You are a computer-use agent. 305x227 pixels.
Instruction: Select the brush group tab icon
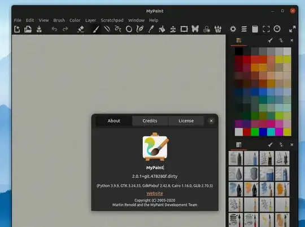pyautogui.click(x=239, y=145)
